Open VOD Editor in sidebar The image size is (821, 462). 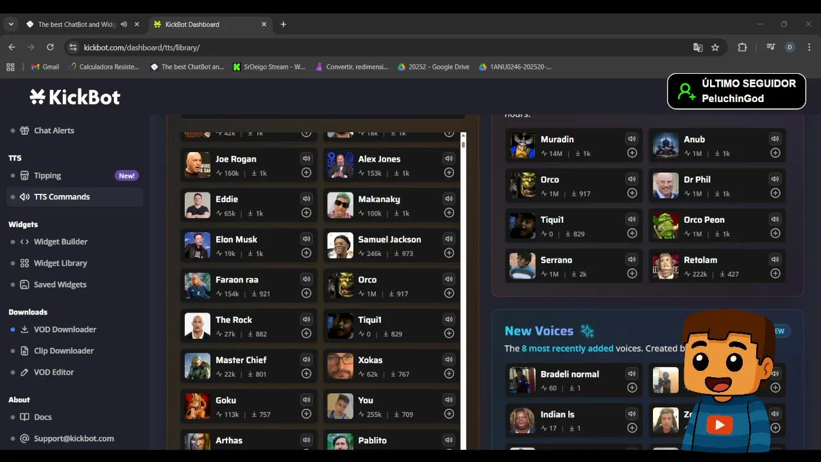coord(54,372)
